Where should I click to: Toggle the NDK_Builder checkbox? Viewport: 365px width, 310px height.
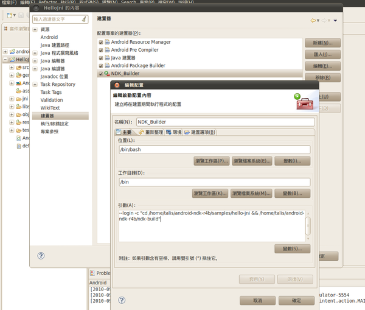pyautogui.click(x=101, y=74)
